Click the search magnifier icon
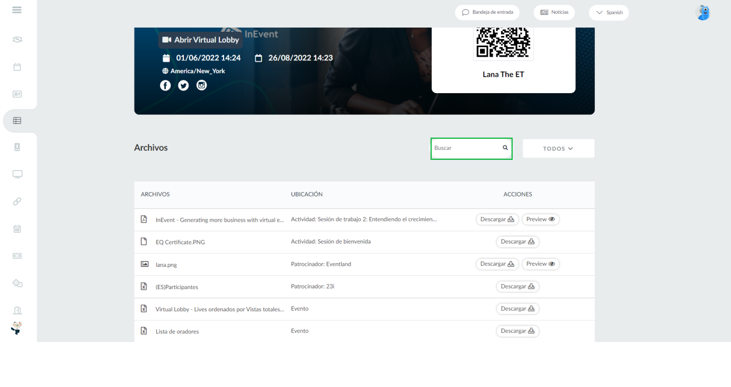This screenshot has height=387, width=731. click(505, 148)
